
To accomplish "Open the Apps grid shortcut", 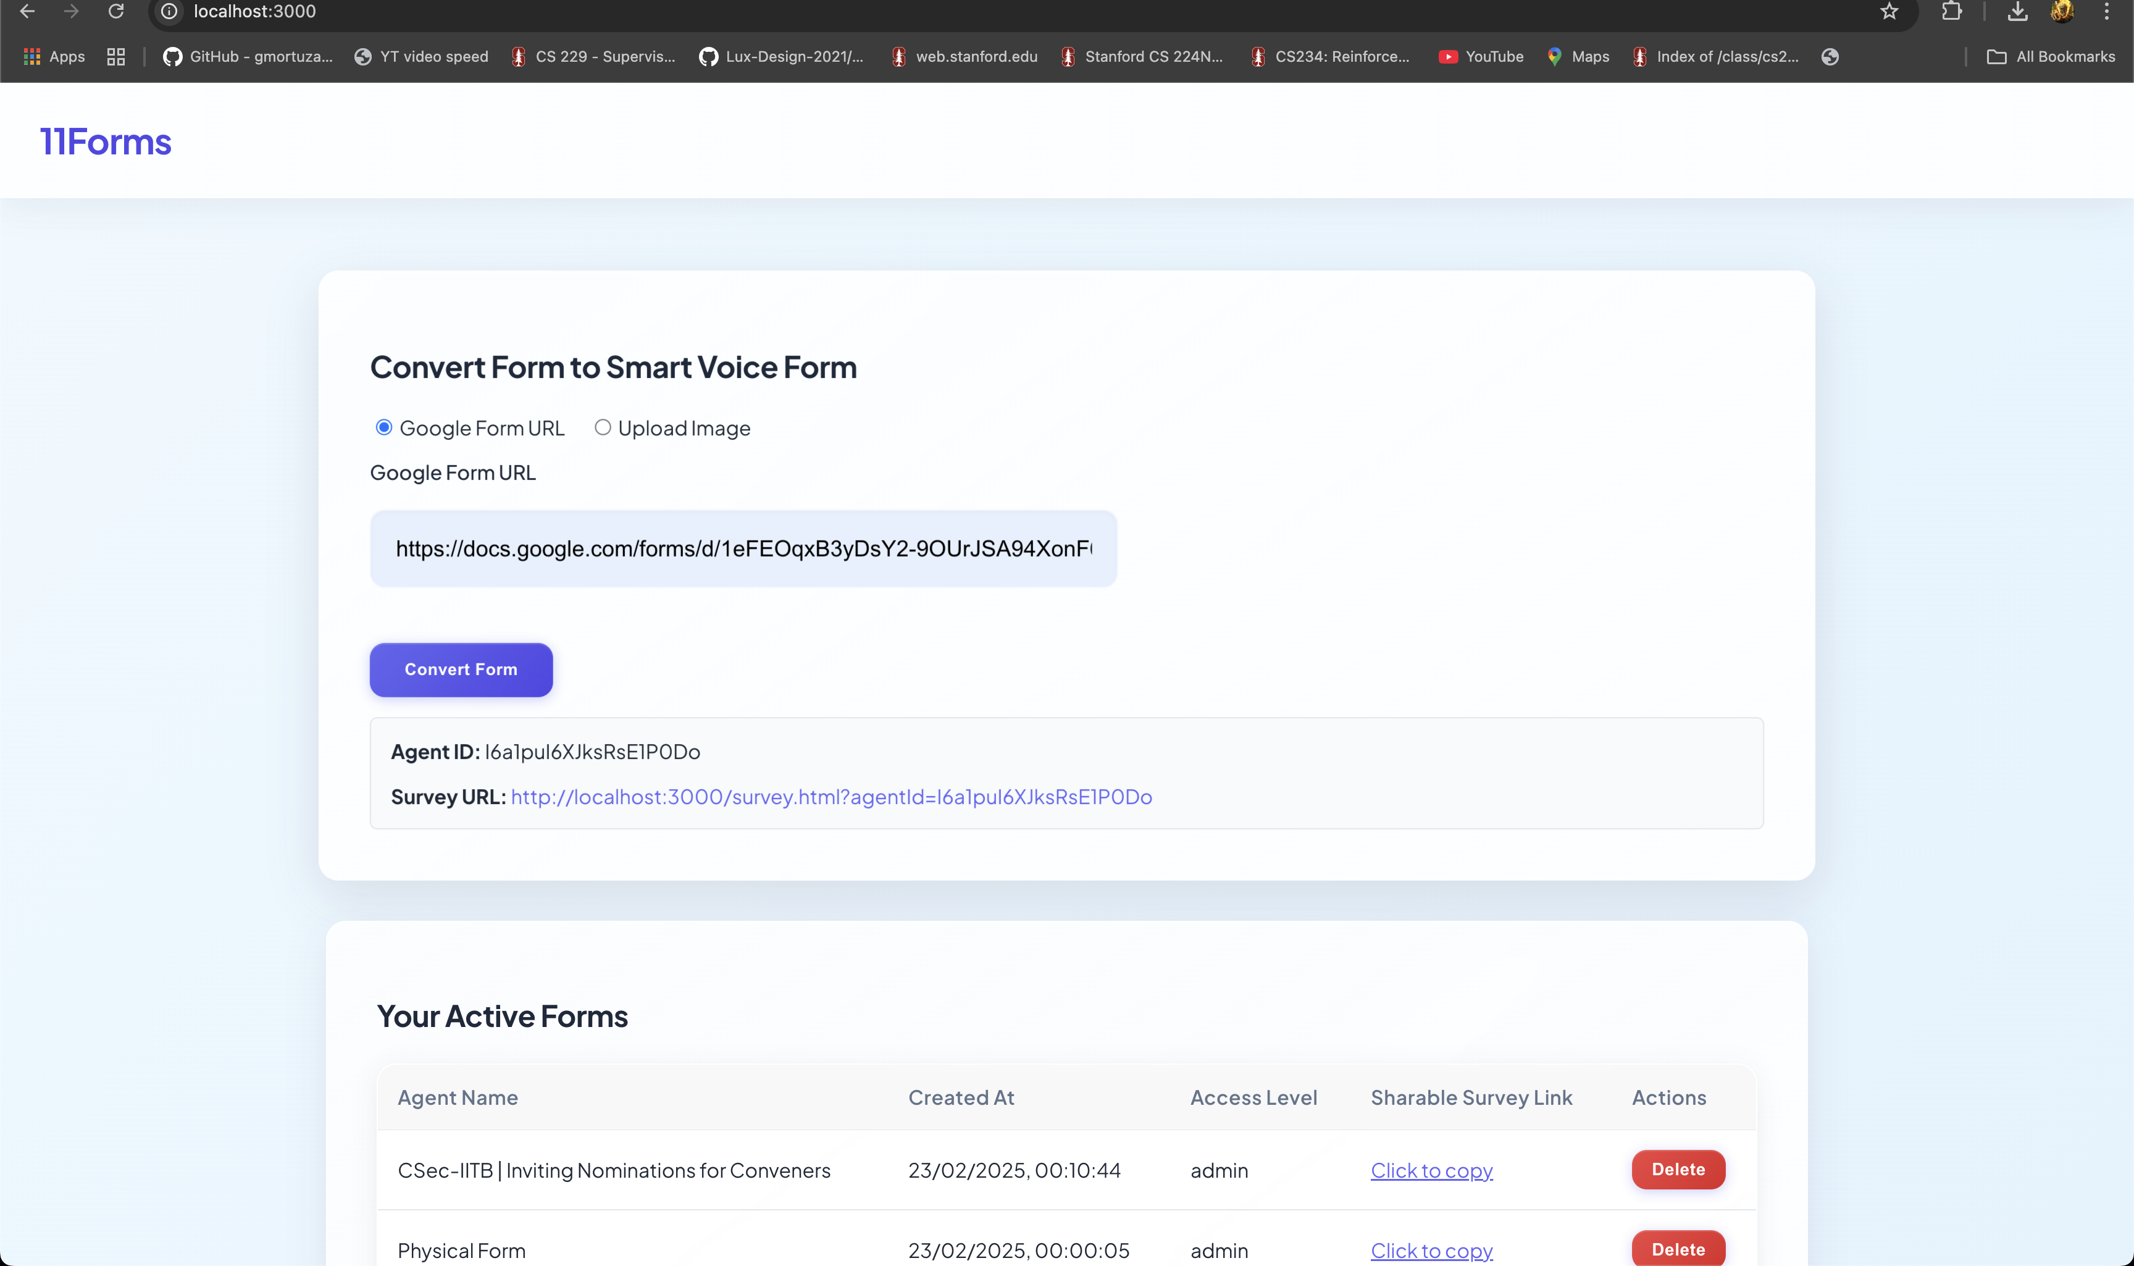I will [54, 56].
